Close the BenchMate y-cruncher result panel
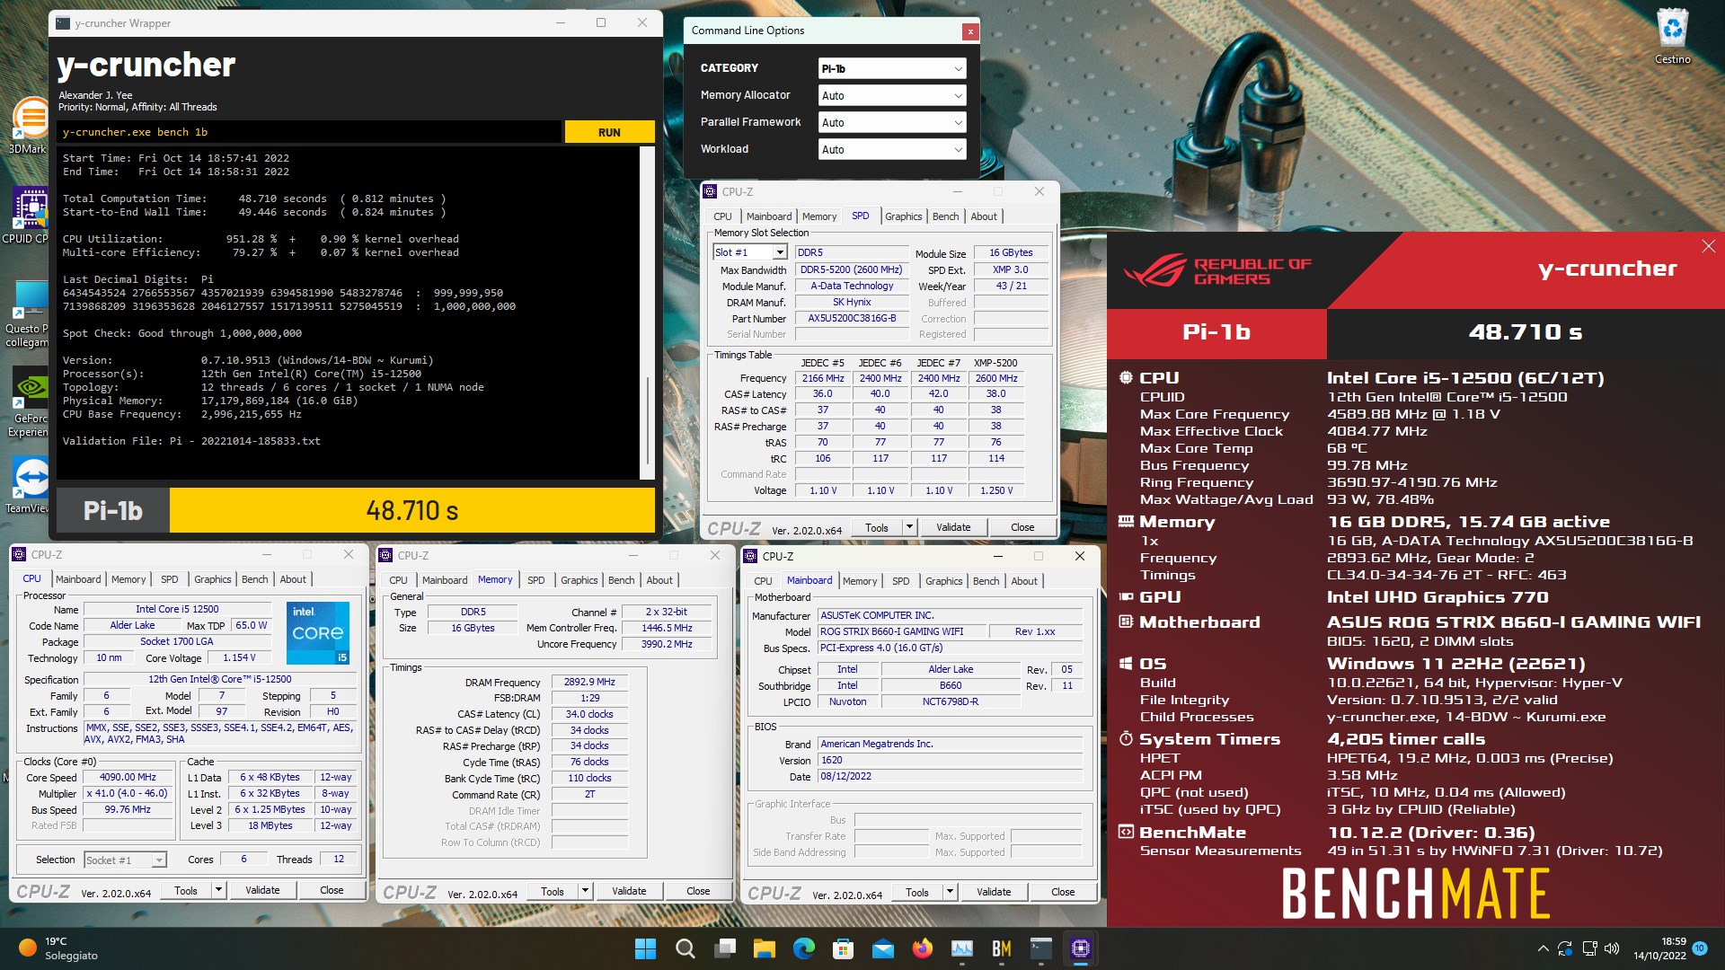This screenshot has width=1725, height=970. tap(1708, 246)
